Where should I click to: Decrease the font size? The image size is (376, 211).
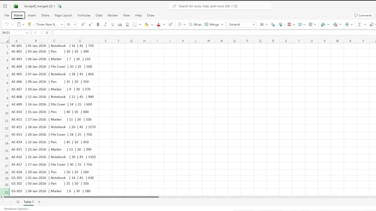point(90,24)
